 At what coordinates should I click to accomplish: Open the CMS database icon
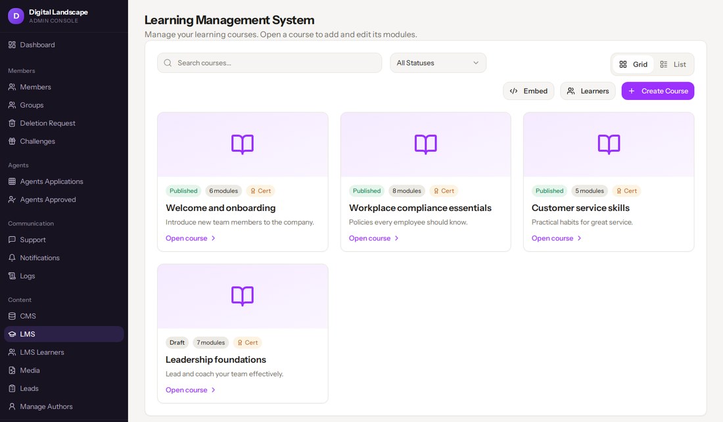pyautogui.click(x=12, y=316)
